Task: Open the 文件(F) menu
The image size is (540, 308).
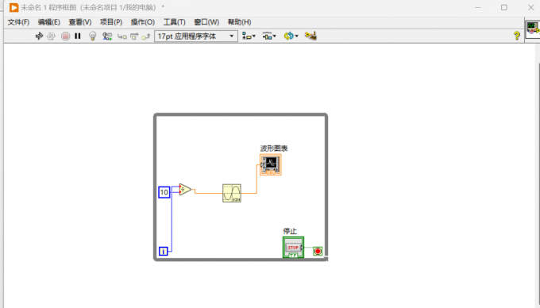Action: (x=18, y=22)
